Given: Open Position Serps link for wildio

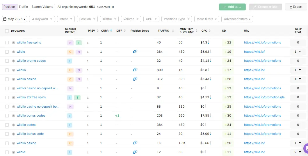Looking at the screenshot, I should 135,52.
